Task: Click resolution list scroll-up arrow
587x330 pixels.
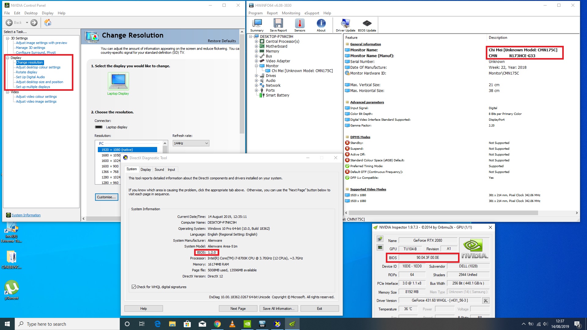Action: point(165,143)
